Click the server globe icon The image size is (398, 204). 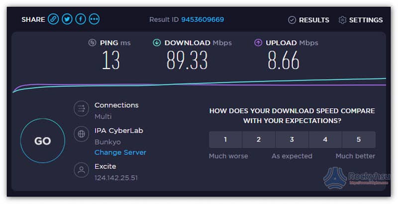(x=81, y=134)
